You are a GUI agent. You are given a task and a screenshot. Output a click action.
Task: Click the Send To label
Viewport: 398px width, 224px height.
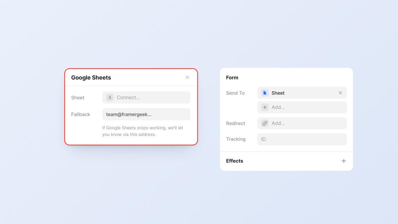click(235, 93)
